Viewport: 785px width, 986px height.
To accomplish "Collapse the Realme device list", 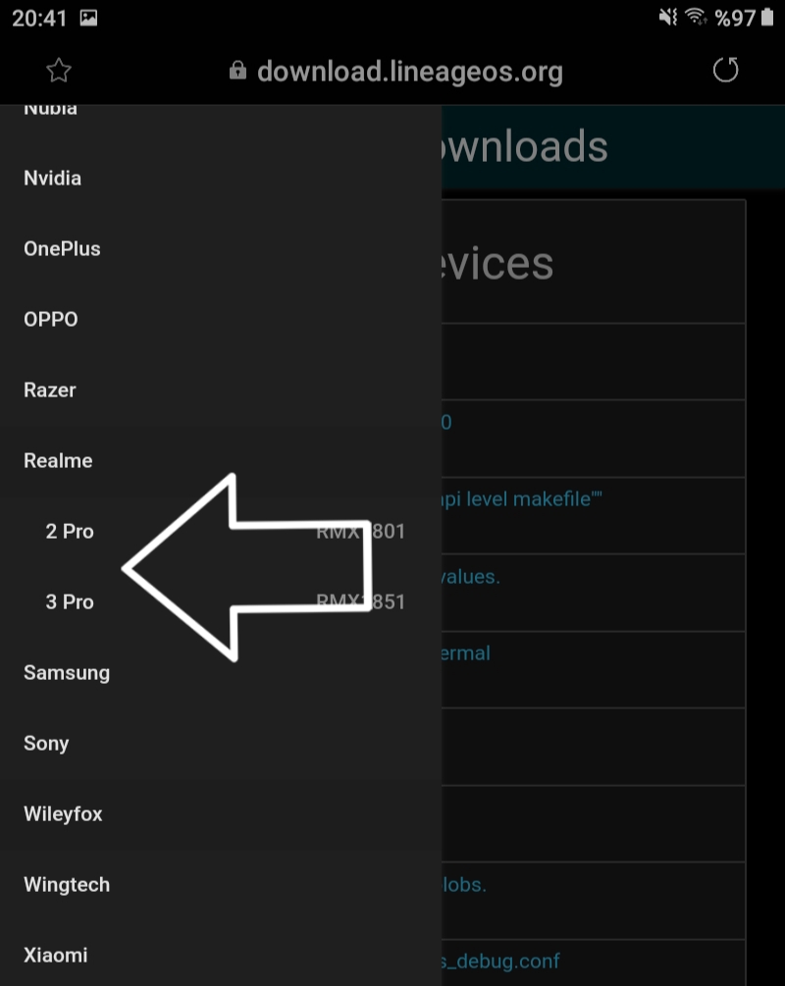I will pos(220,460).
